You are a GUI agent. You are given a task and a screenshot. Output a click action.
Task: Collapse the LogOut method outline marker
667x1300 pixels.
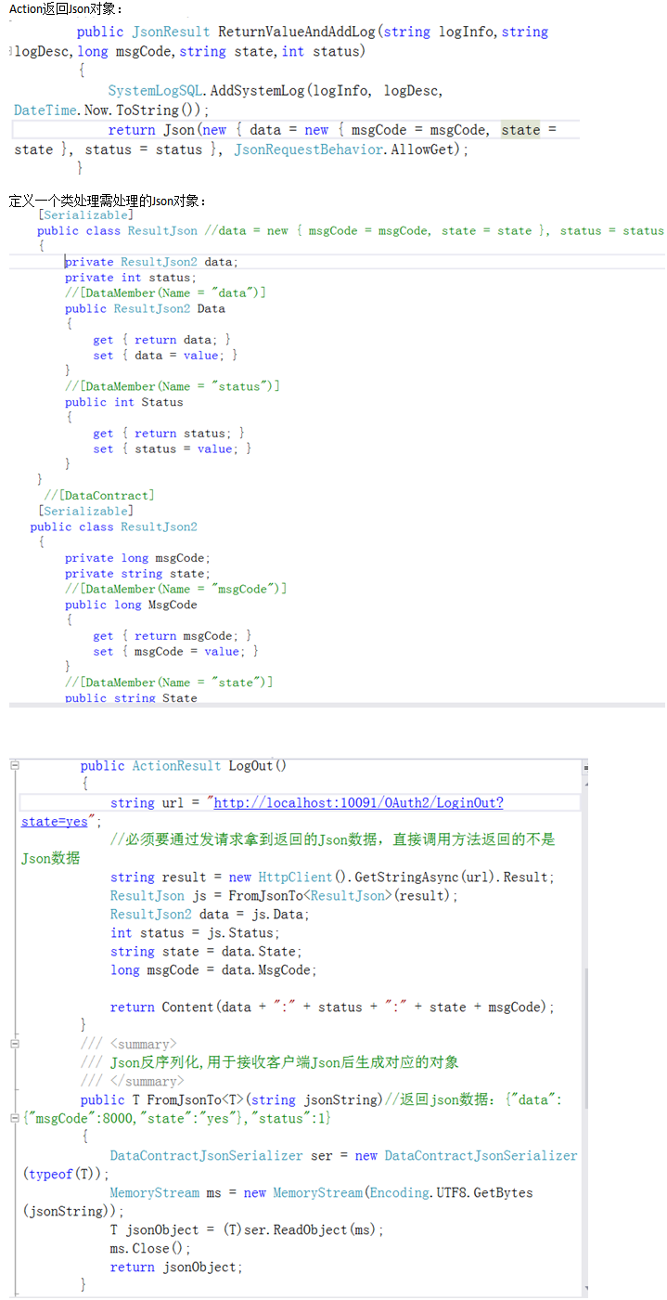pos(15,766)
